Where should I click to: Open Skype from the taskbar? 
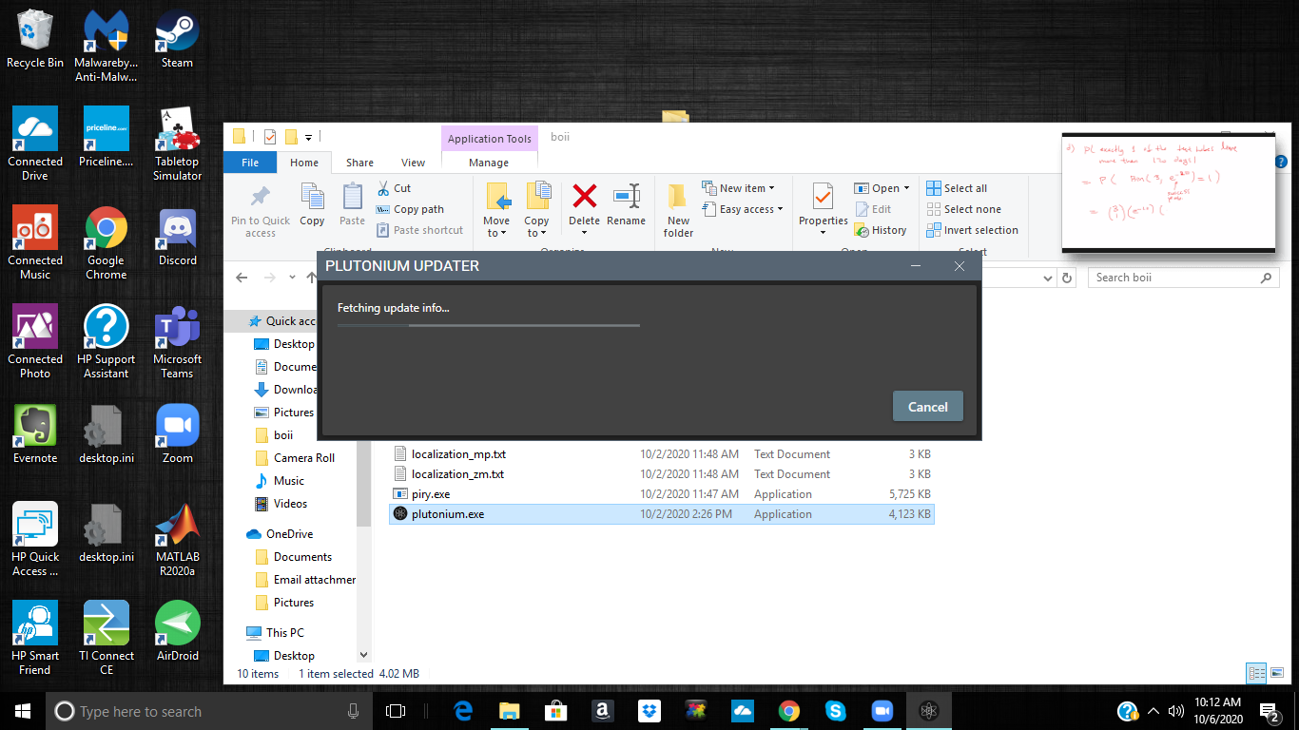coord(836,711)
